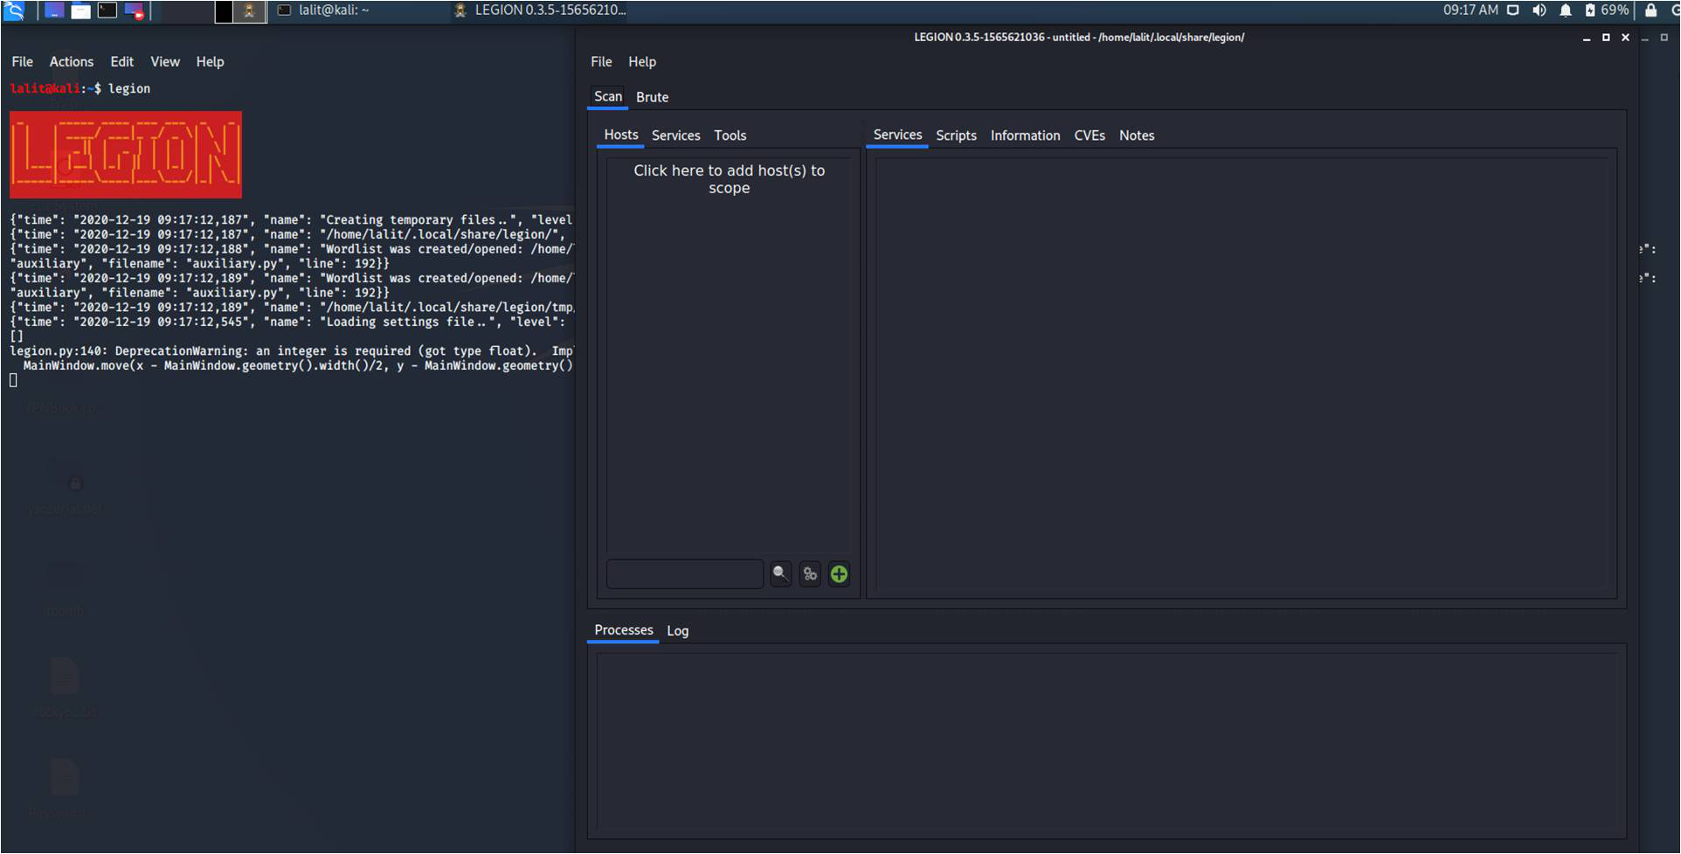Click the green plus add host icon

839,574
